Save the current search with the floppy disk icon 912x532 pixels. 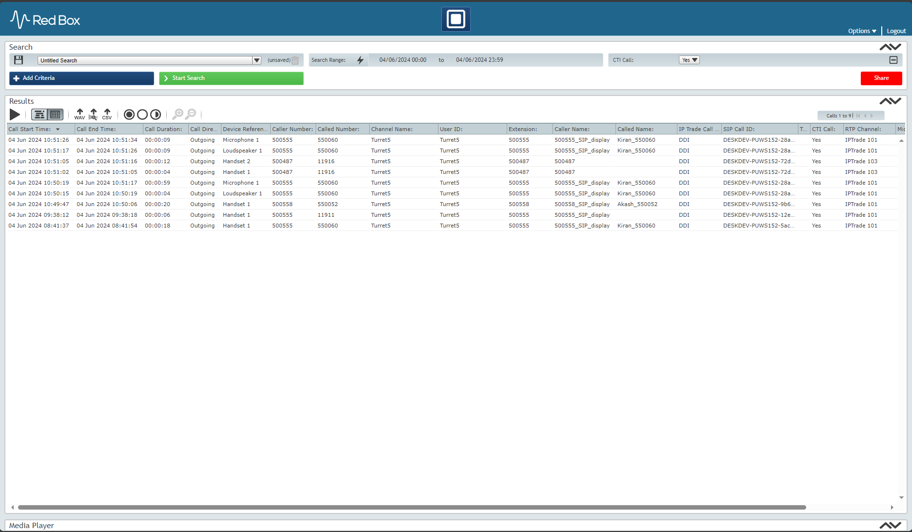click(x=19, y=60)
